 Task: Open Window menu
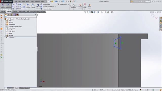coord(37,2)
